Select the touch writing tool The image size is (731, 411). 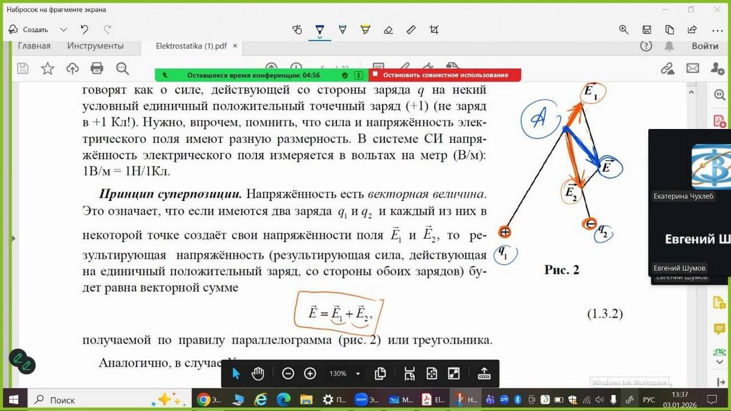(x=297, y=29)
